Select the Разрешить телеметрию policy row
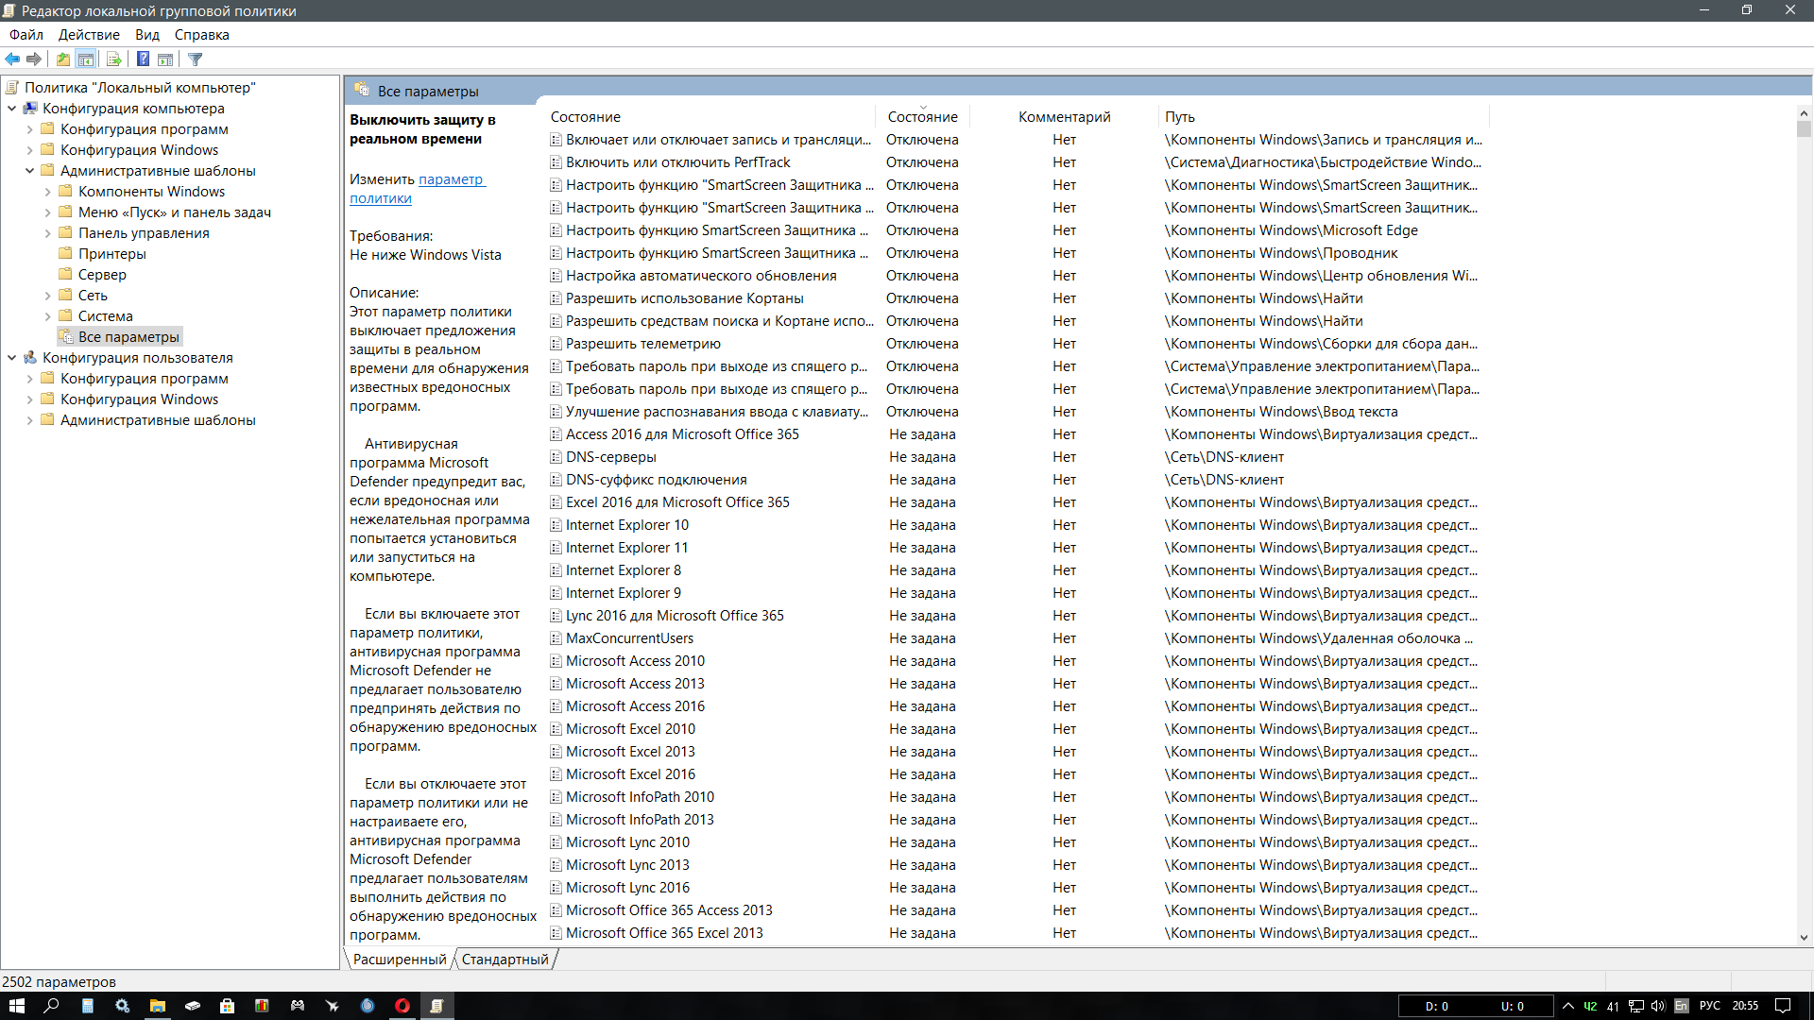1814x1020 pixels. click(1015, 344)
